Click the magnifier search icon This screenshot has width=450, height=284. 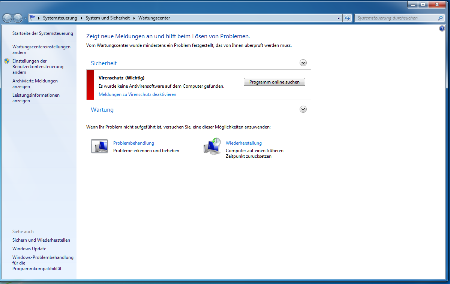[441, 18]
